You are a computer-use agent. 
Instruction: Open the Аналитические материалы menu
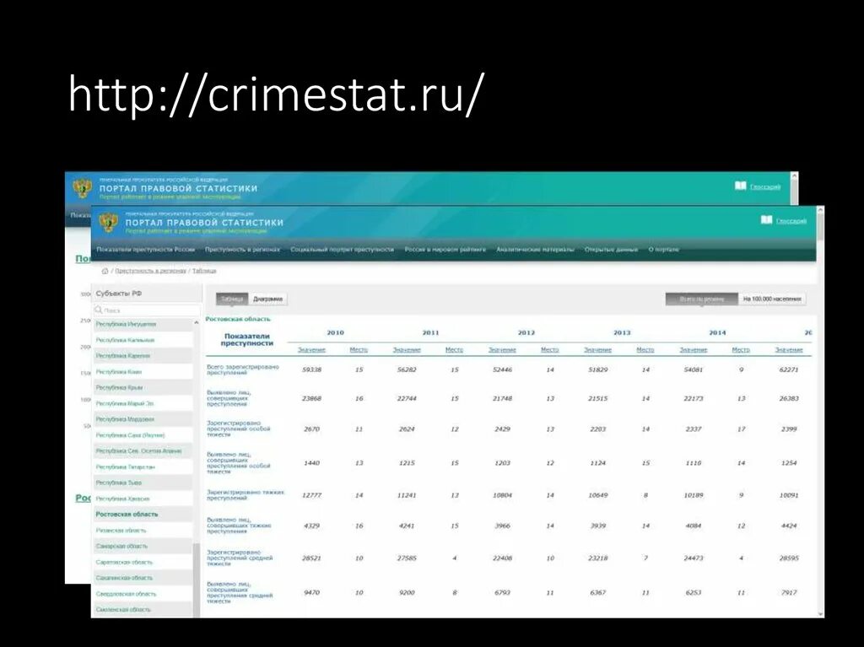click(x=535, y=250)
